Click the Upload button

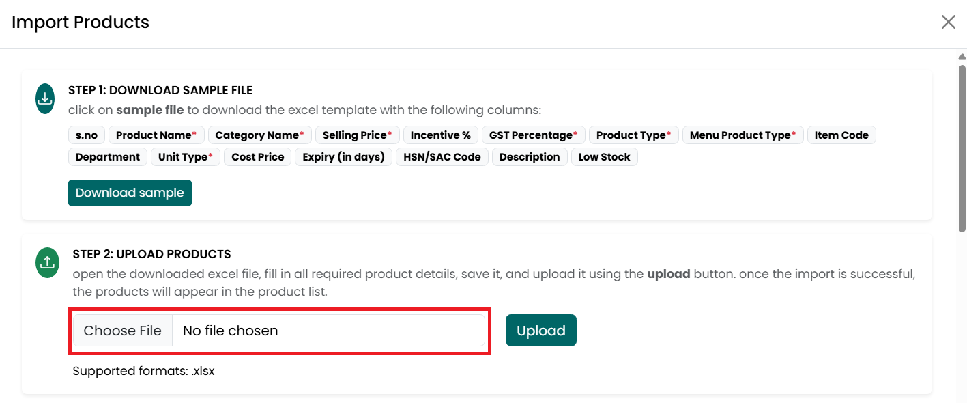(x=540, y=331)
